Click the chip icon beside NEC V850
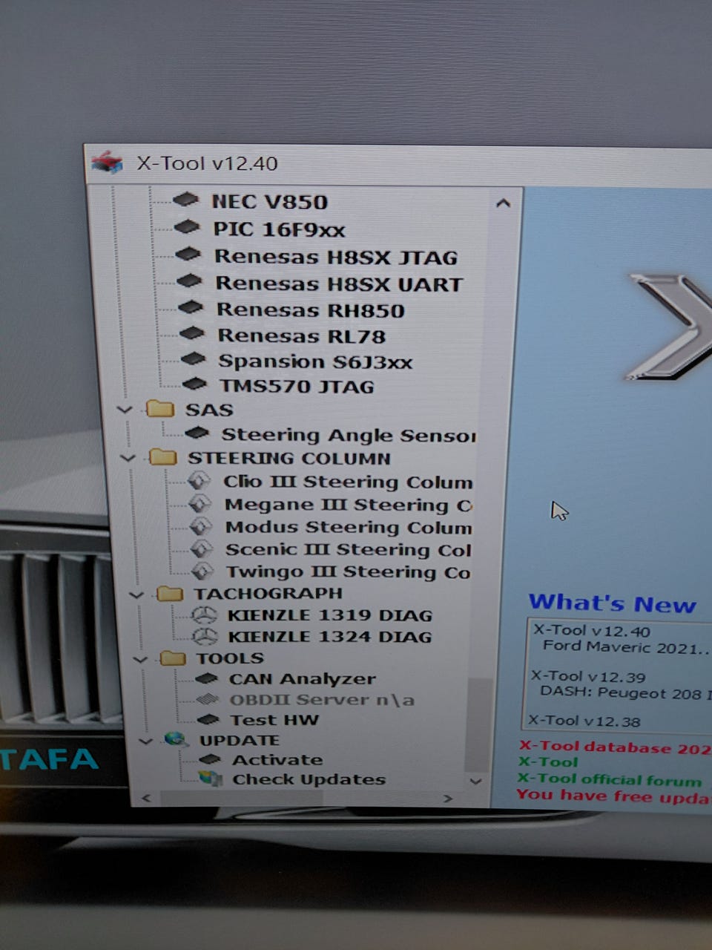Image resolution: width=712 pixels, height=950 pixels. [185, 199]
